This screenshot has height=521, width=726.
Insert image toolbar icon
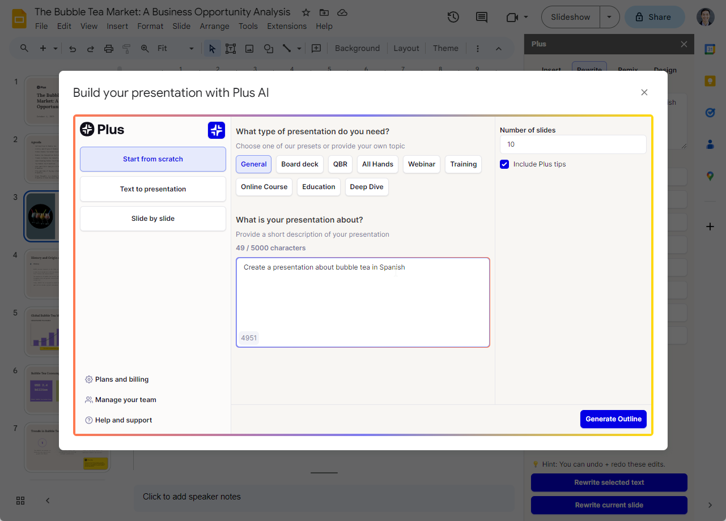(x=249, y=49)
